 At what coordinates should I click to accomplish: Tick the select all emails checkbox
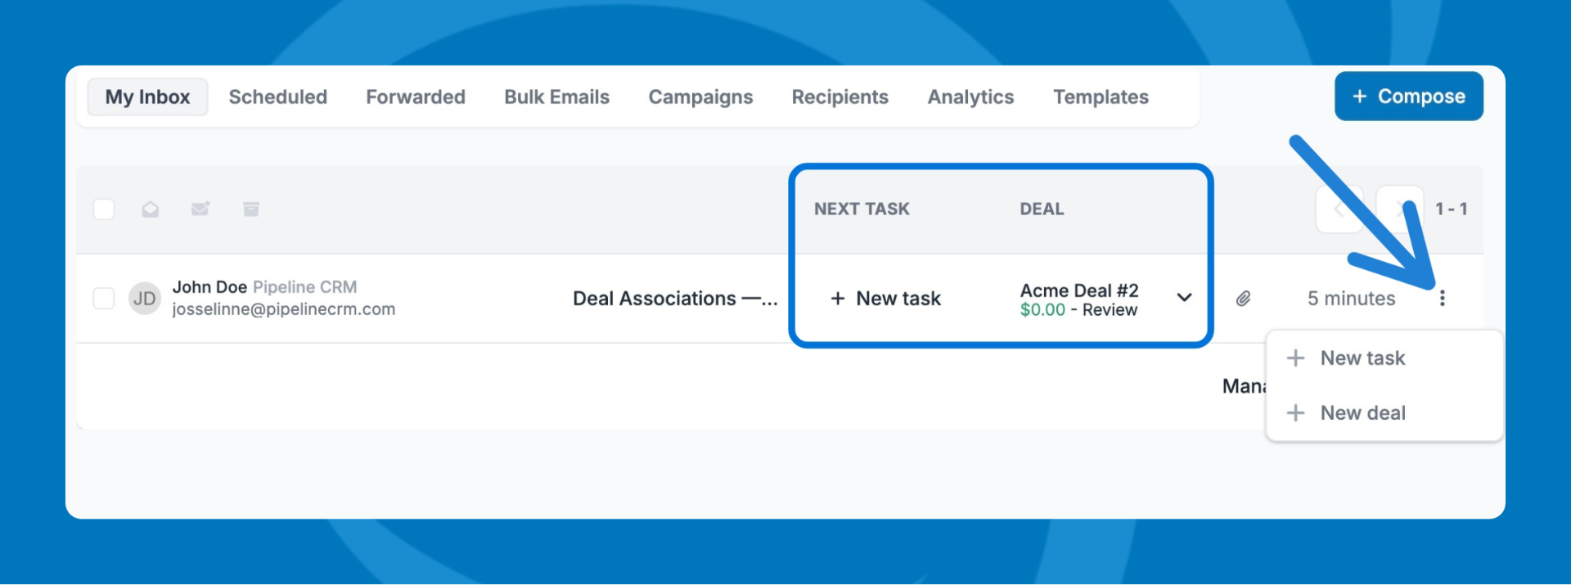104,209
